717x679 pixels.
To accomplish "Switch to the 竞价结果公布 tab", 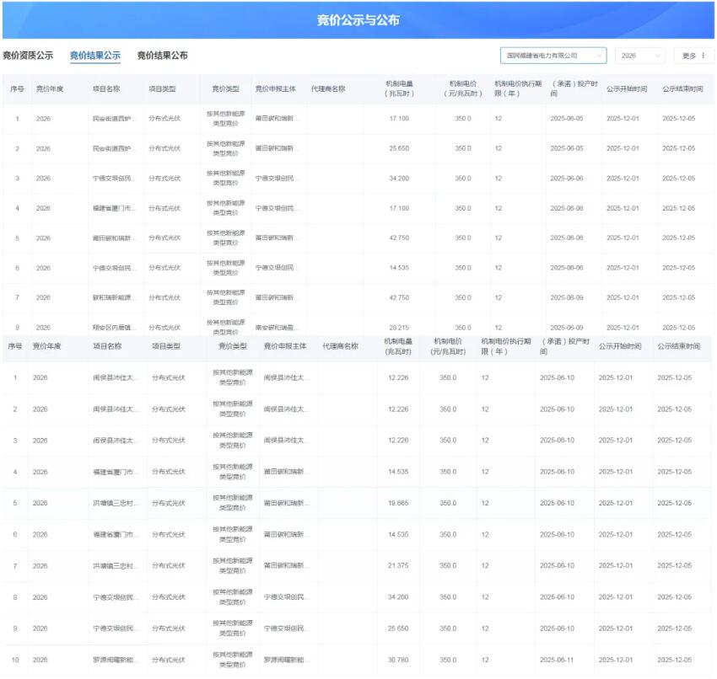I will [x=164, y=55].
